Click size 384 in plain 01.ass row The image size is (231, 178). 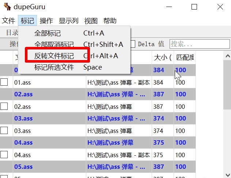158,82
